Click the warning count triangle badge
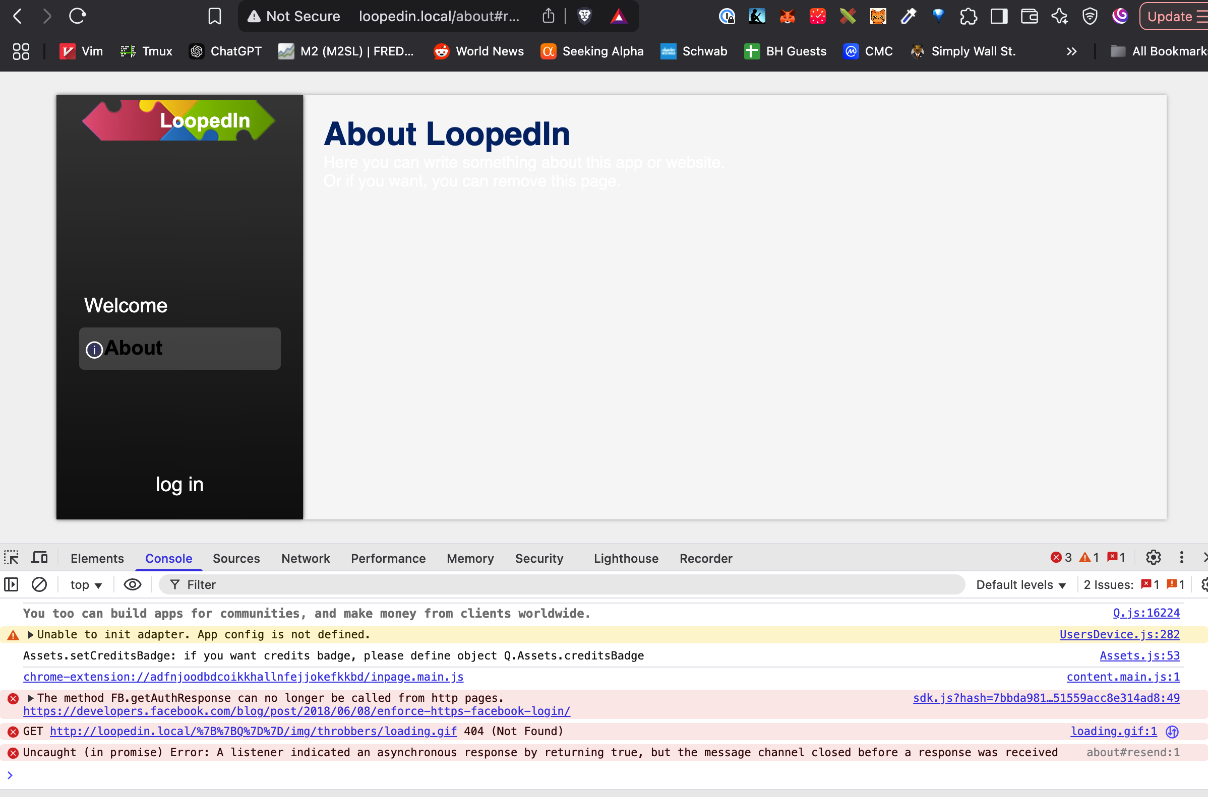1208x797 pixels. click(1090, 558)
